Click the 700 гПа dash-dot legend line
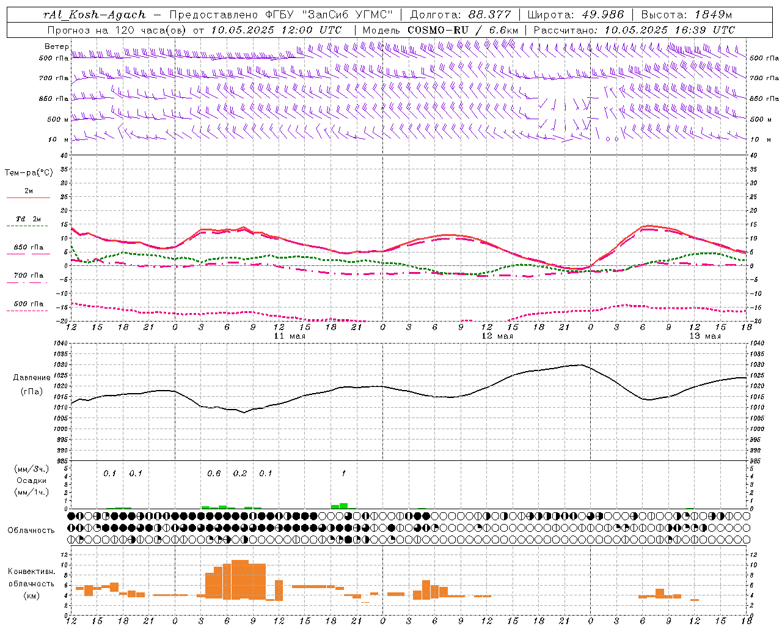This screenshot has height=626, width=782. (x=28, y=282)
